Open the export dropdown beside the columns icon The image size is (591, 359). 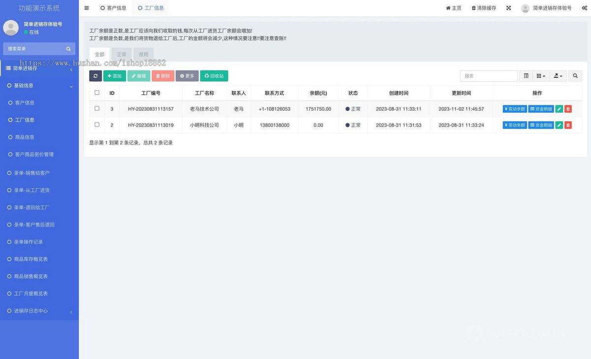tap(557, 76)
